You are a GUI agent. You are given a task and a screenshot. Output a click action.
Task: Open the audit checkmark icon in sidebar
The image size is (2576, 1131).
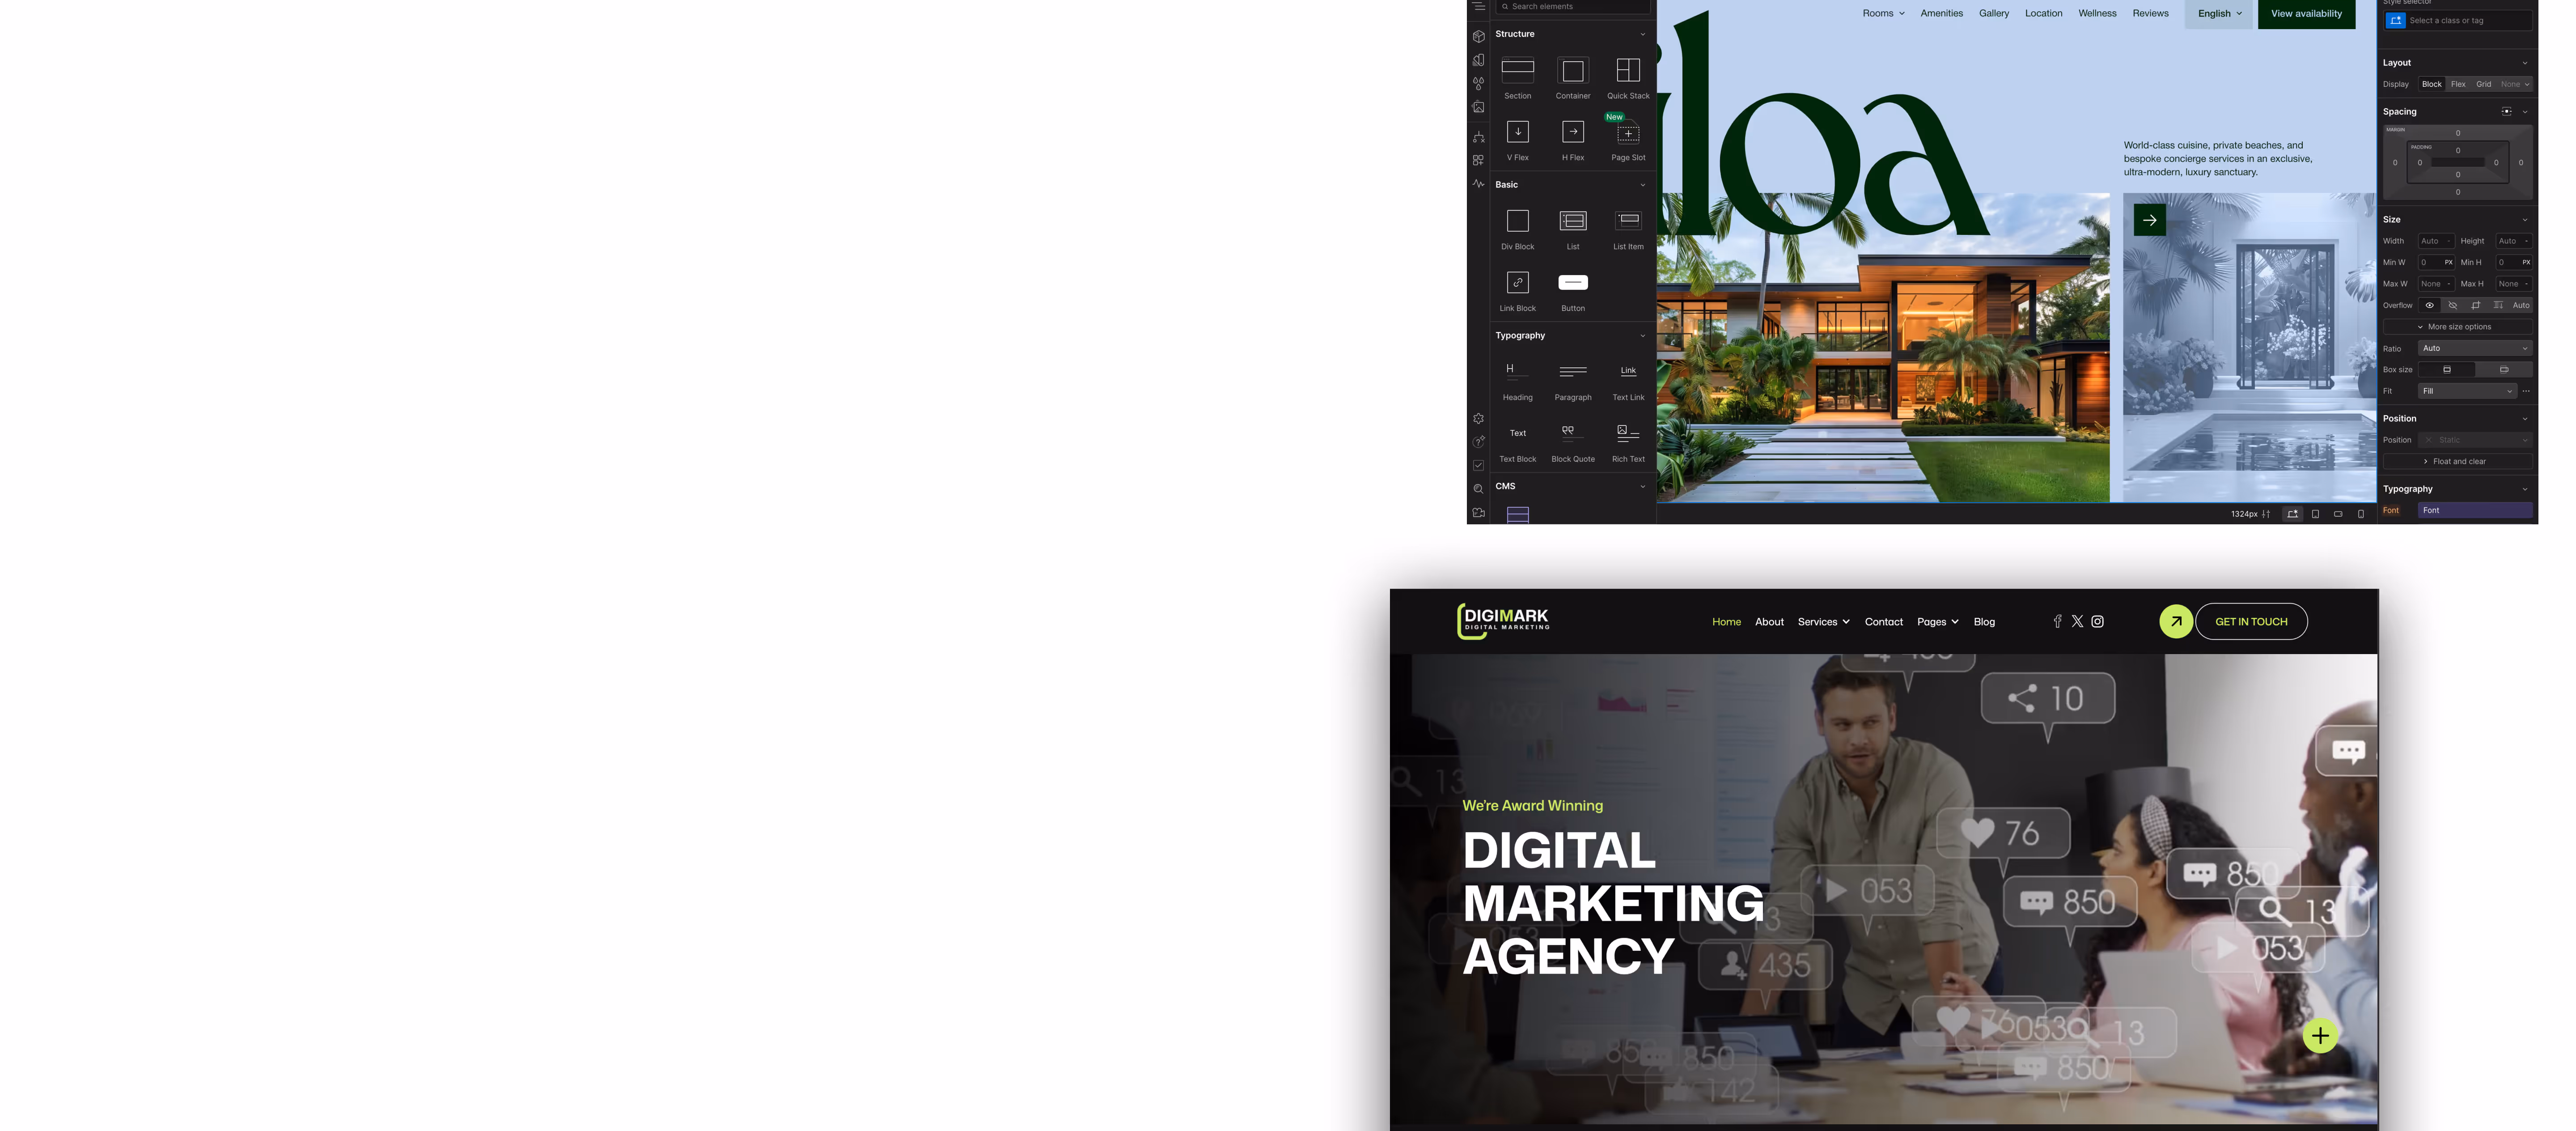(x=1478, y=465)
